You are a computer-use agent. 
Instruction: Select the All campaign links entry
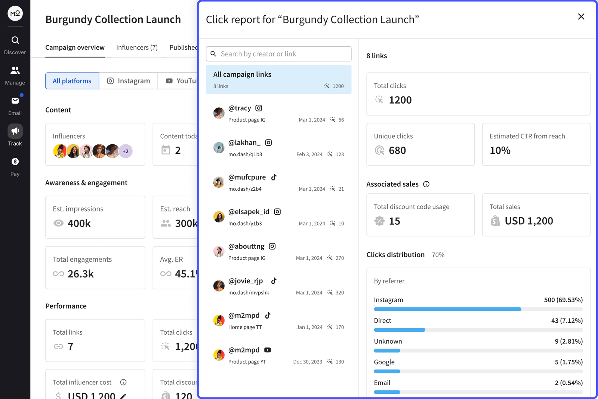click(x=278, y=79)
